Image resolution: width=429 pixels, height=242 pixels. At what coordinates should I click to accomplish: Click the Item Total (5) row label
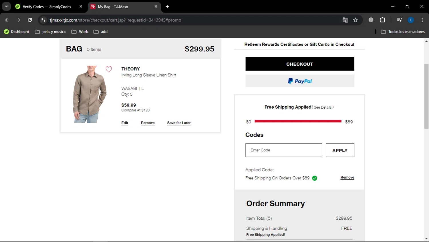(259, 218)
